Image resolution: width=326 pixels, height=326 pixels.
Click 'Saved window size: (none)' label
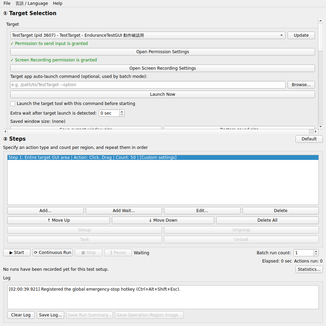click(x=38, y=121)
